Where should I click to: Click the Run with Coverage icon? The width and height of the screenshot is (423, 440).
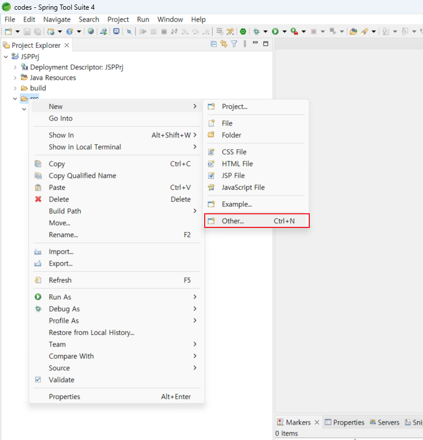point(294,31)
